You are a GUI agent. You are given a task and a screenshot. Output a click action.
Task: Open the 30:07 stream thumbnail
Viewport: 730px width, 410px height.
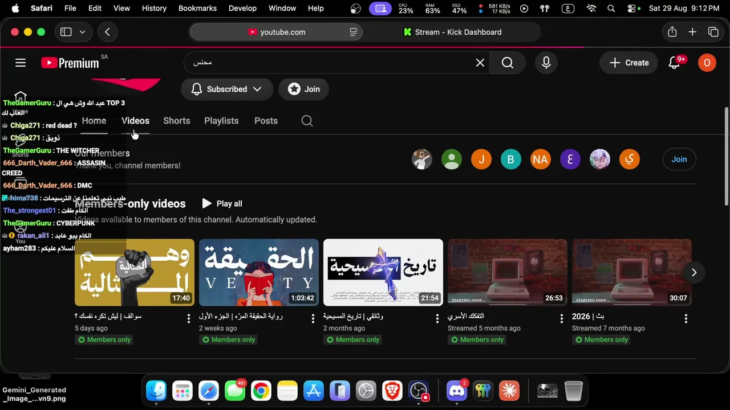coord(632,273)
